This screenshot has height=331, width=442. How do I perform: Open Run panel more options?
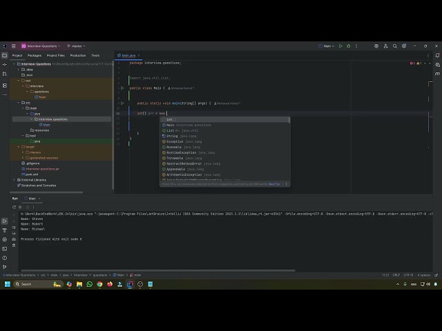coord(33,207)
